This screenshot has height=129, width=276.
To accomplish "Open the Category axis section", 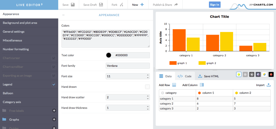I will pyautogui.click(x=29, y=102).
